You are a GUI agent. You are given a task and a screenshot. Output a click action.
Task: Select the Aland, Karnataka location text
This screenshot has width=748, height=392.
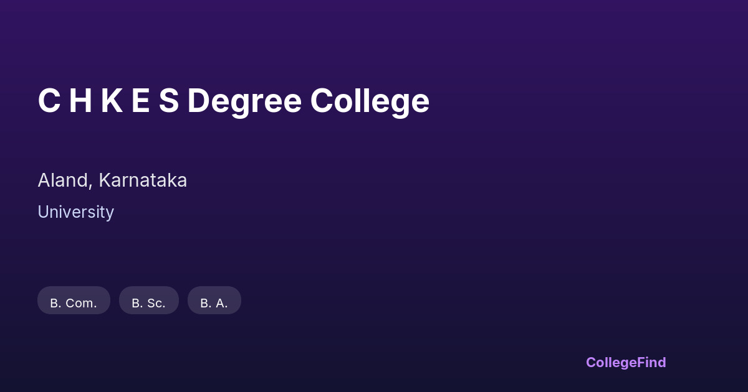pos(112,180)
